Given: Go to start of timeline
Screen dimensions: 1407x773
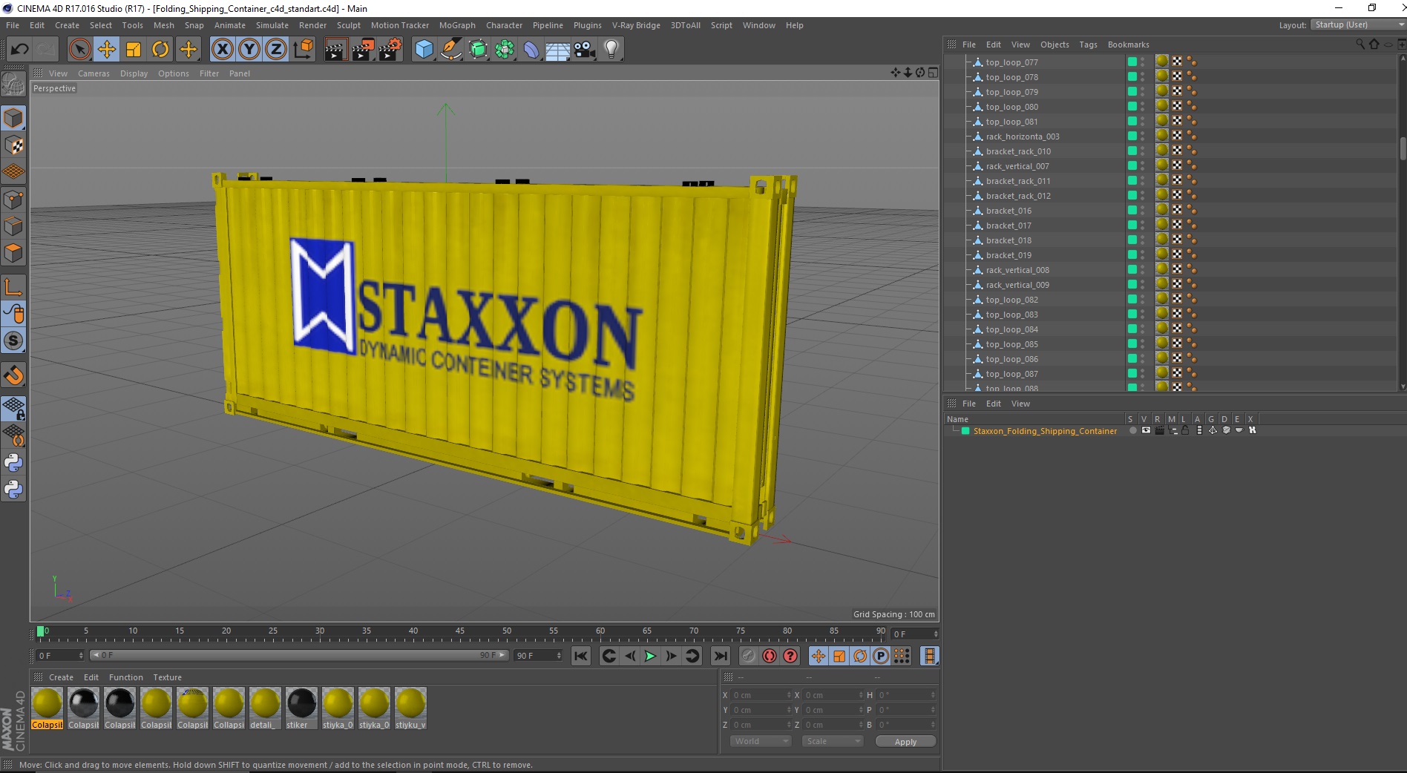Looking at the screenshot, I should (581, 656).
